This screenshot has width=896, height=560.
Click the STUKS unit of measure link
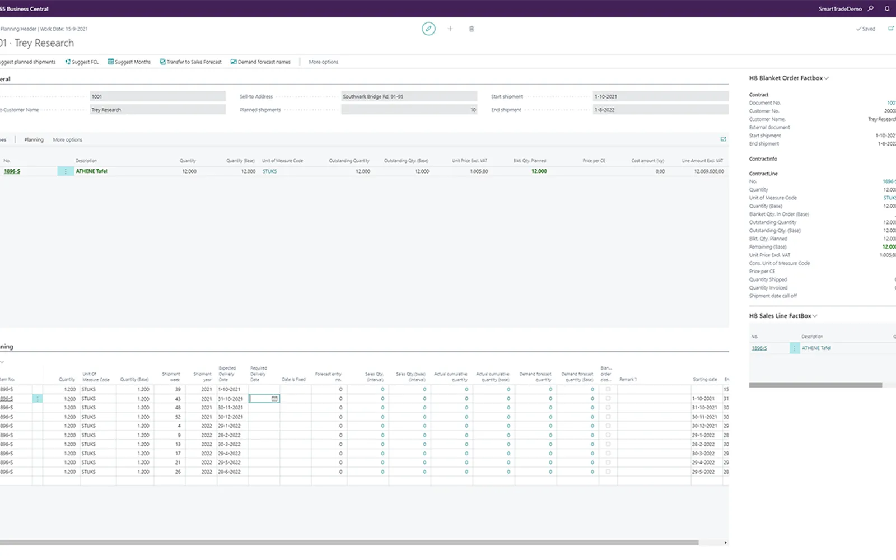(x=269, y=171)
